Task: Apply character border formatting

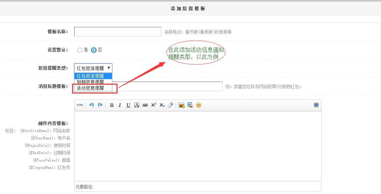Action: tap(137, 105)
